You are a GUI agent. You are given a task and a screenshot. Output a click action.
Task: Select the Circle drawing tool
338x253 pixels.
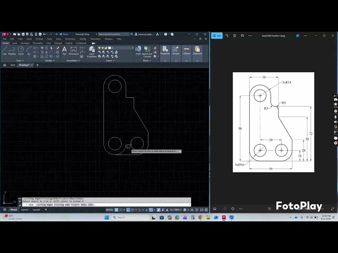pos(21,51)
